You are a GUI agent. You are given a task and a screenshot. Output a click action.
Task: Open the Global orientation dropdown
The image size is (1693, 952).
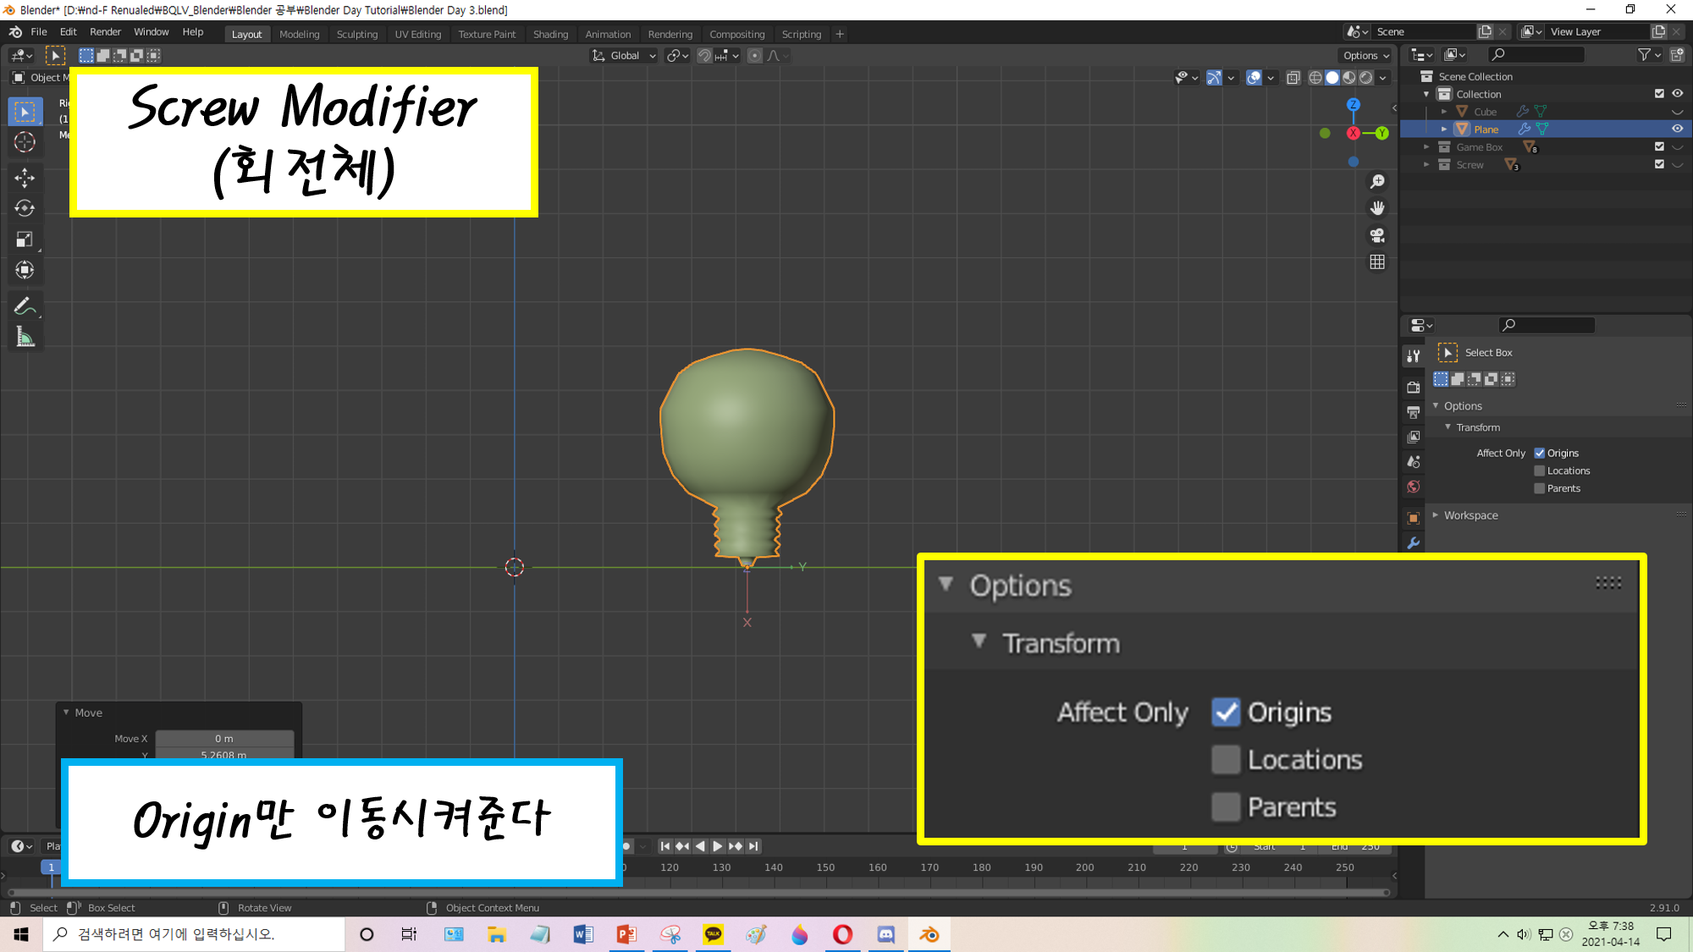tap(624, 56)
